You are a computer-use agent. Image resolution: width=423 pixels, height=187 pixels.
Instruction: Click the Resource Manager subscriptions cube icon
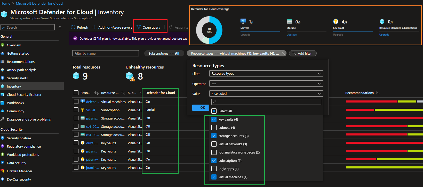[x=382, y=21]
